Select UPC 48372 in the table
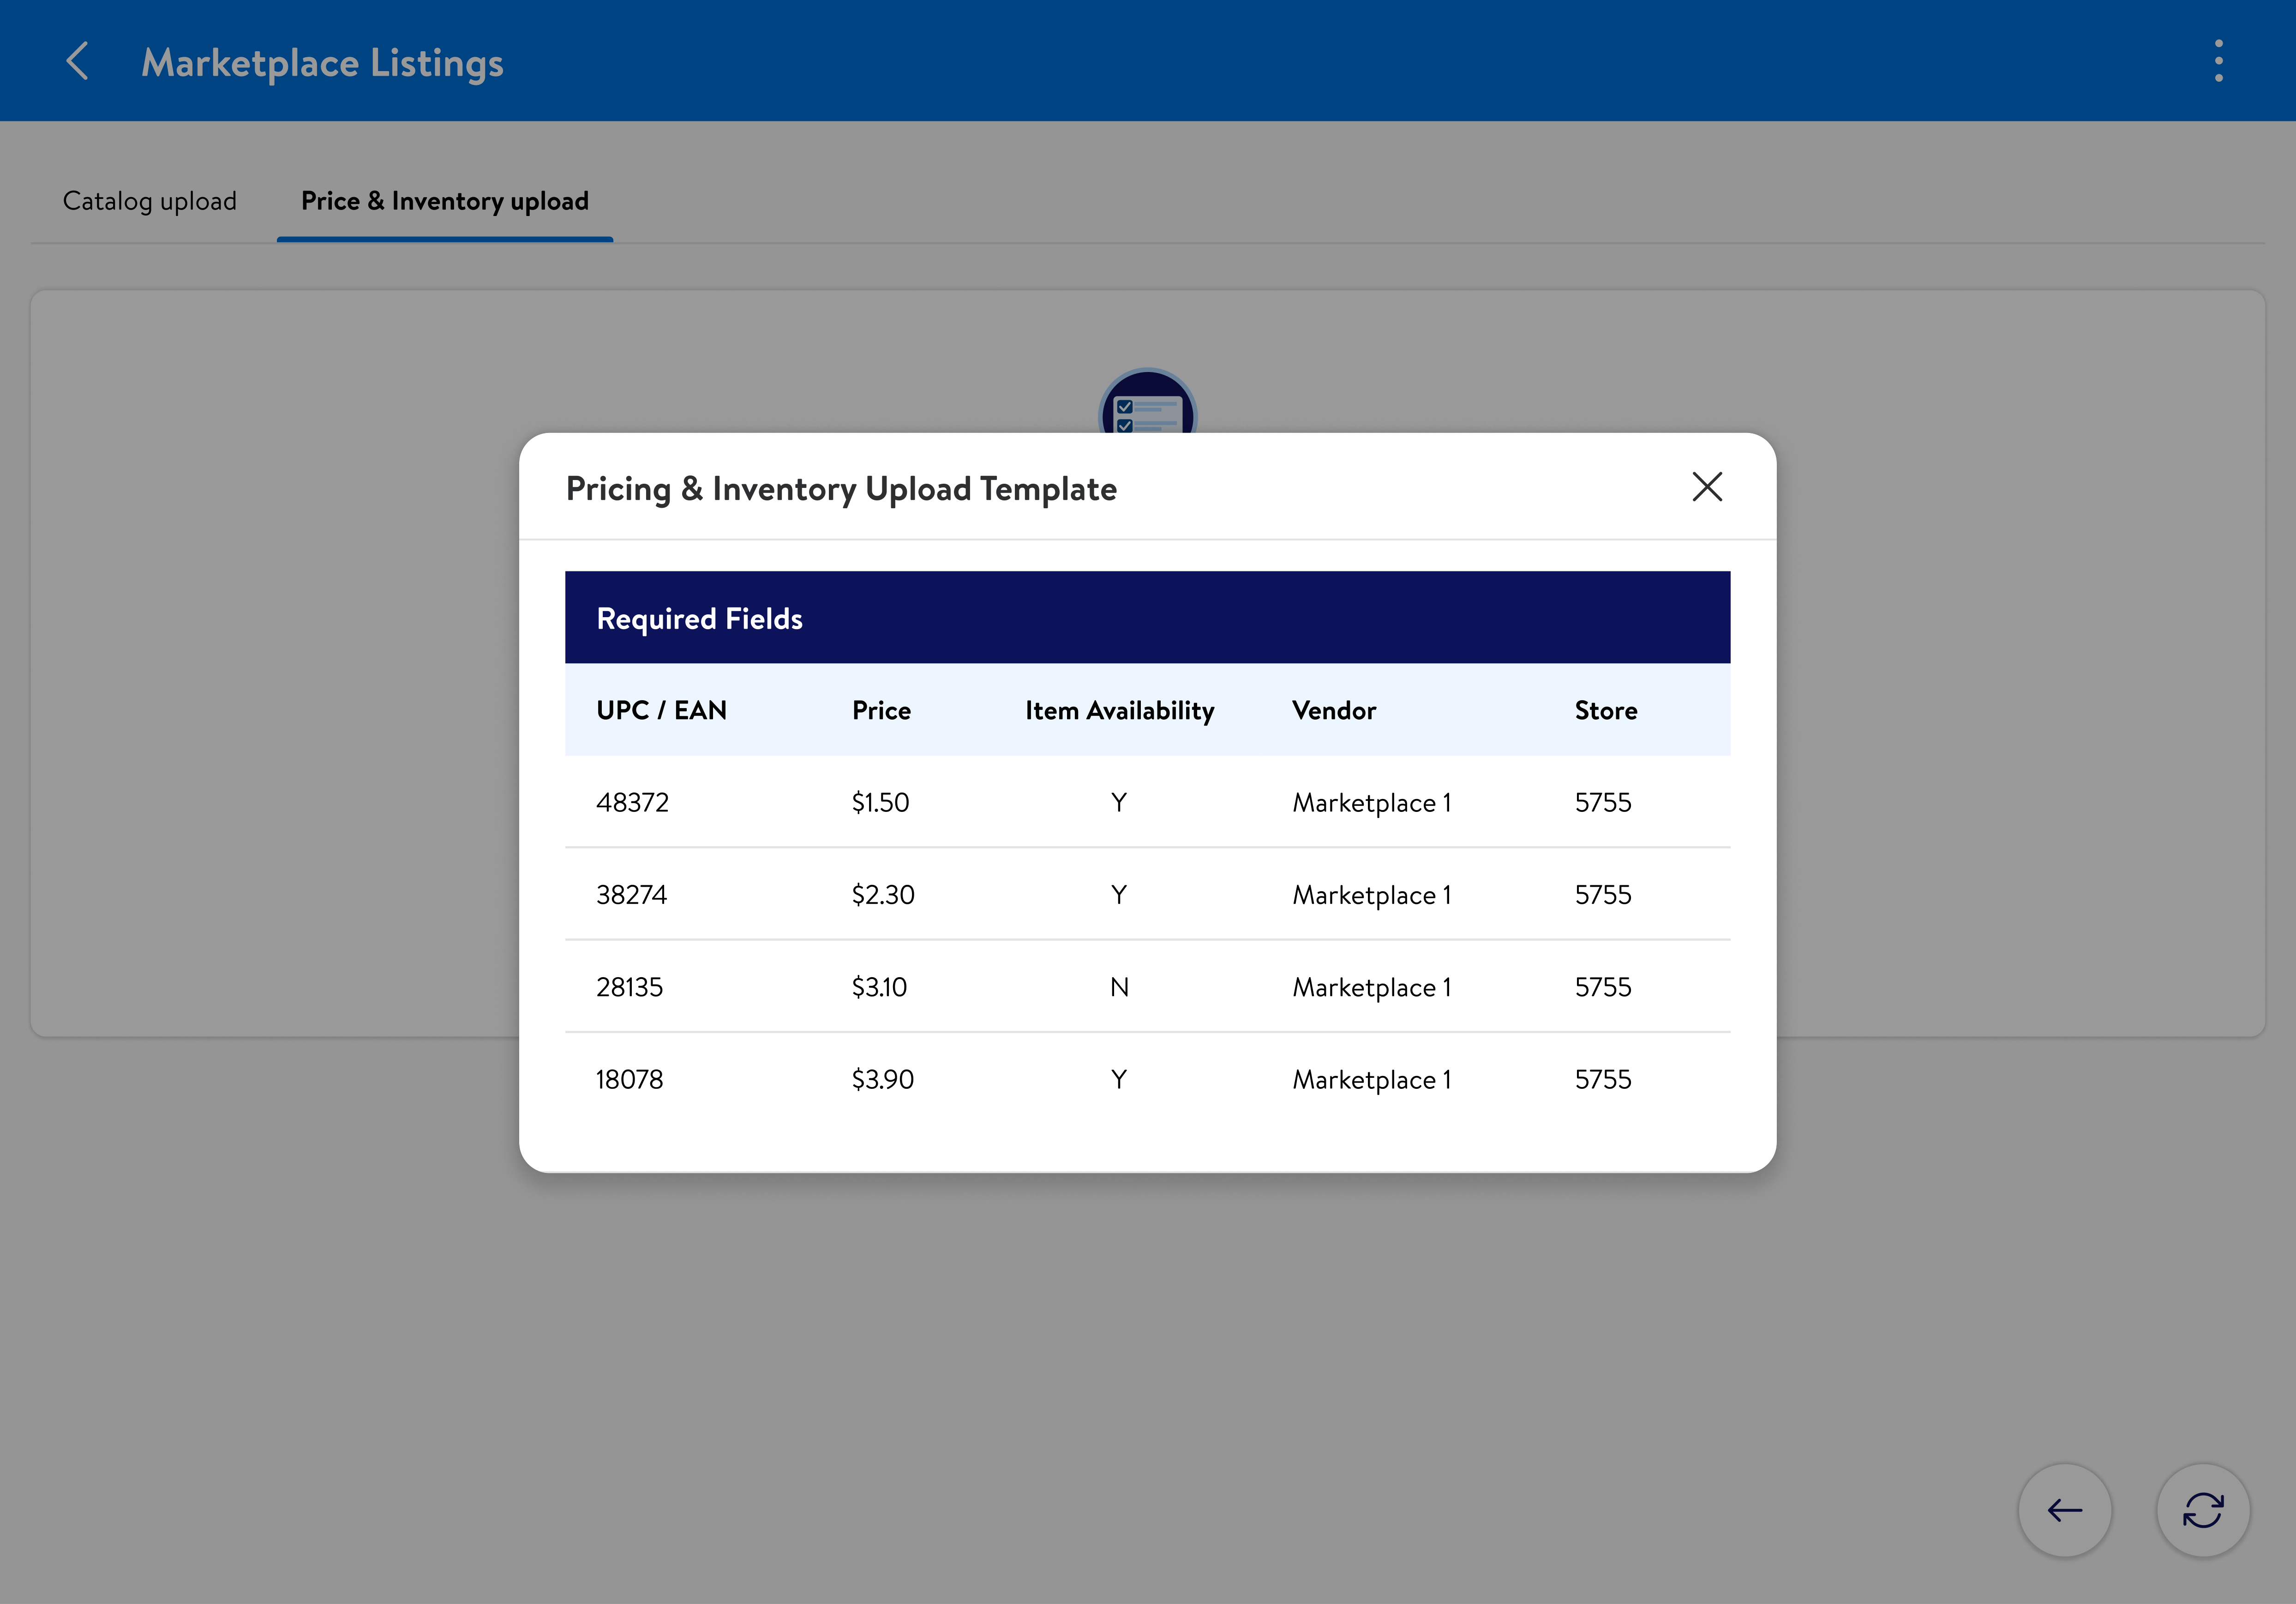Screen dimensions: 2296x1604 coord(632,802)
